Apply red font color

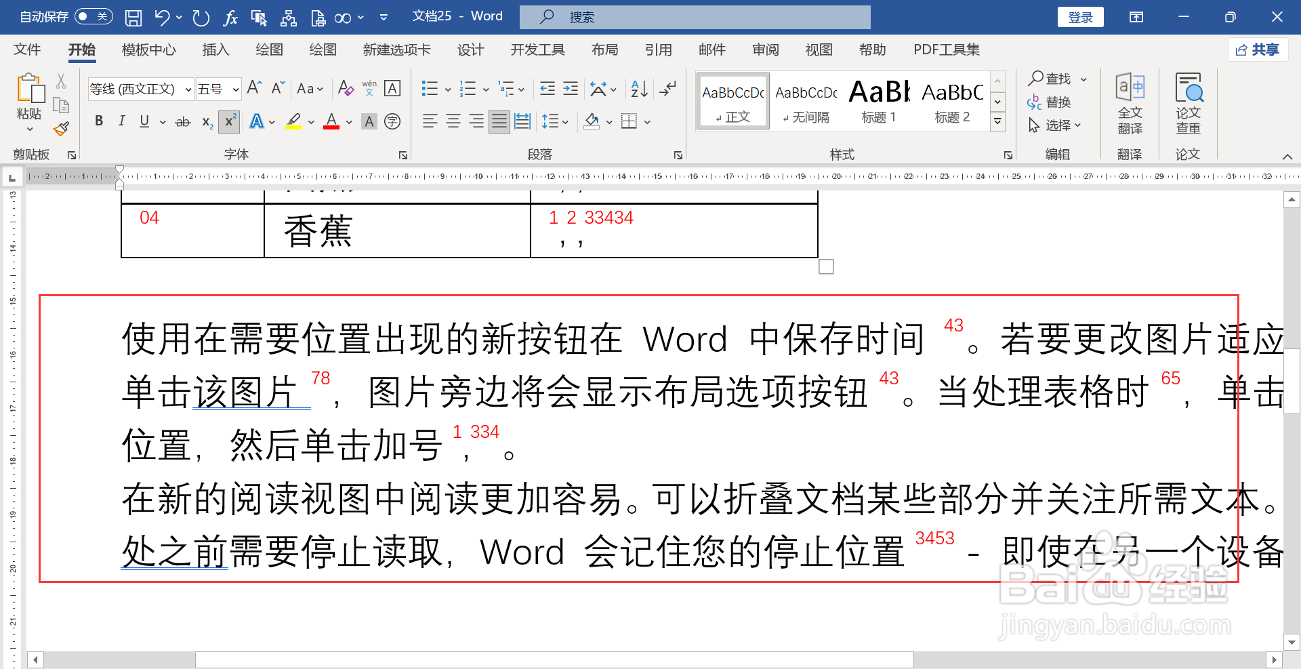coord(331,121)
